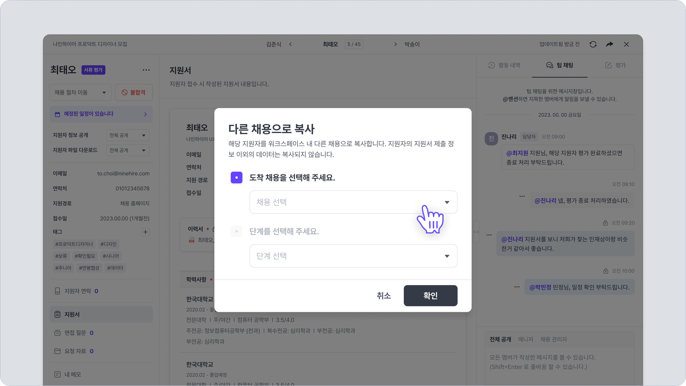This screenshot has height=386, width=686.
Task: Open the 단계 선택 dropdown
Action: (x=353, y=256)
